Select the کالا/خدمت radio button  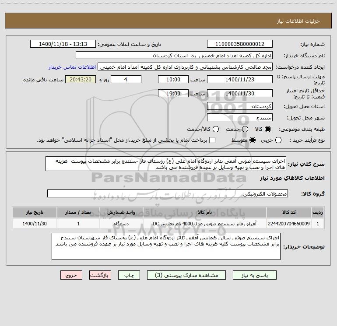click(x=216, y=129)
